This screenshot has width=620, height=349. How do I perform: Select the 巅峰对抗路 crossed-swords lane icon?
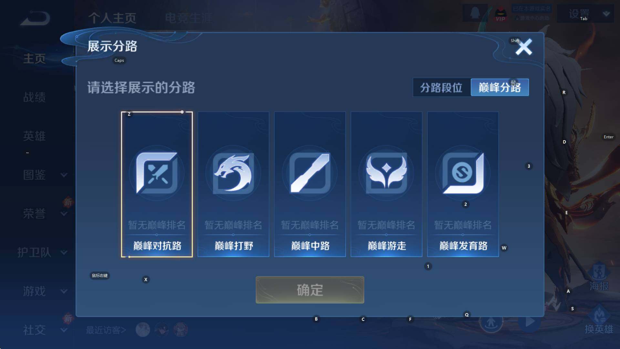(x=157, y=173)
